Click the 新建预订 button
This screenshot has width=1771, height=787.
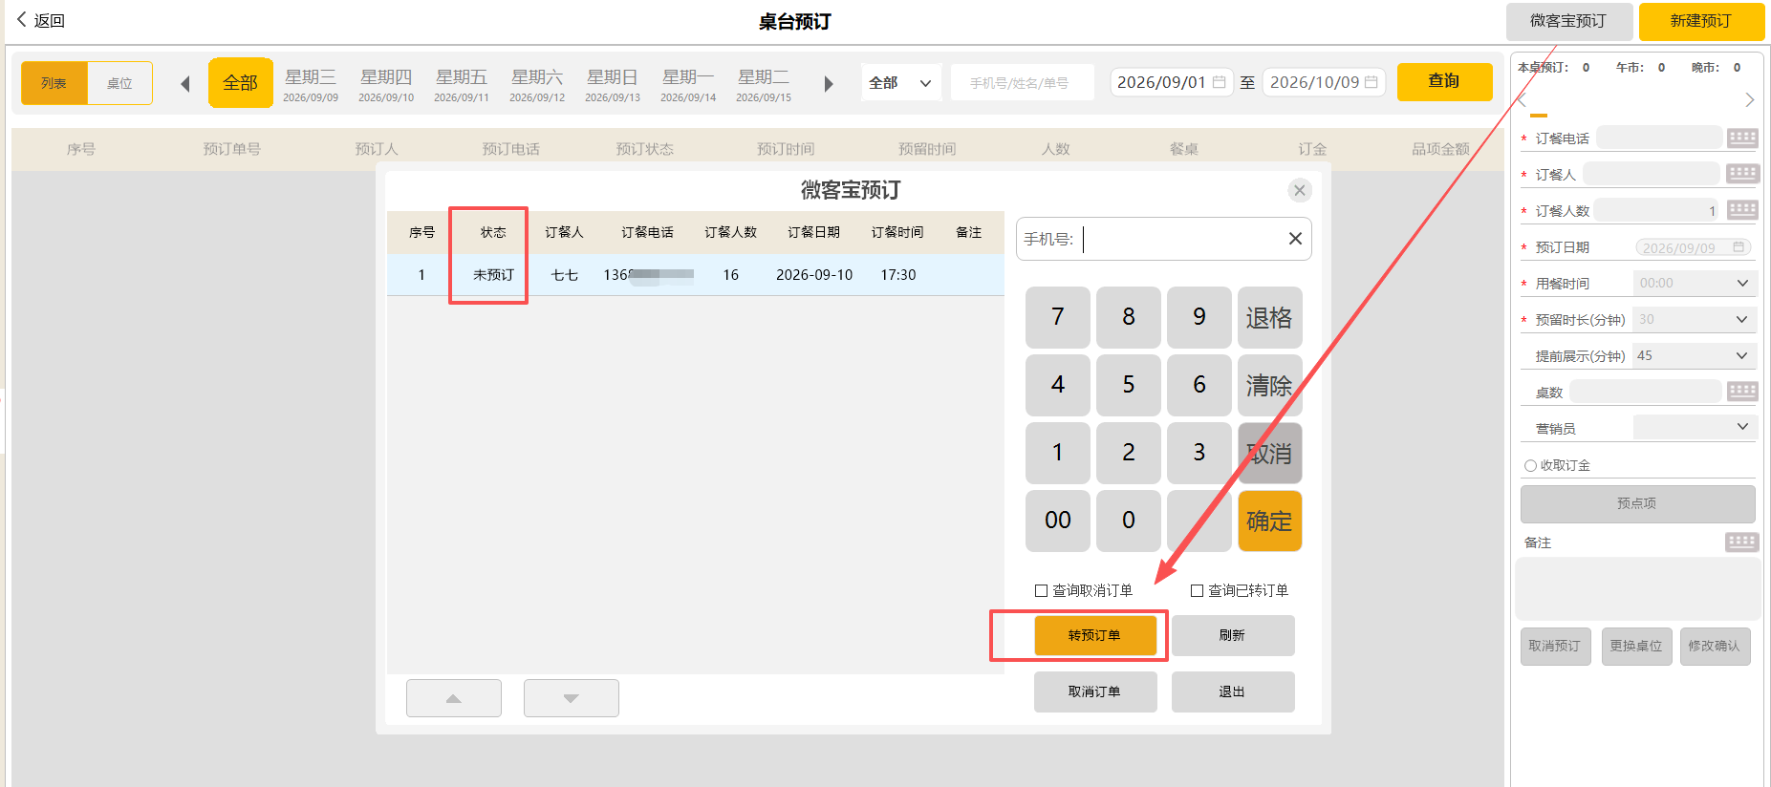pyautogui.click(x=1701, y=21)
